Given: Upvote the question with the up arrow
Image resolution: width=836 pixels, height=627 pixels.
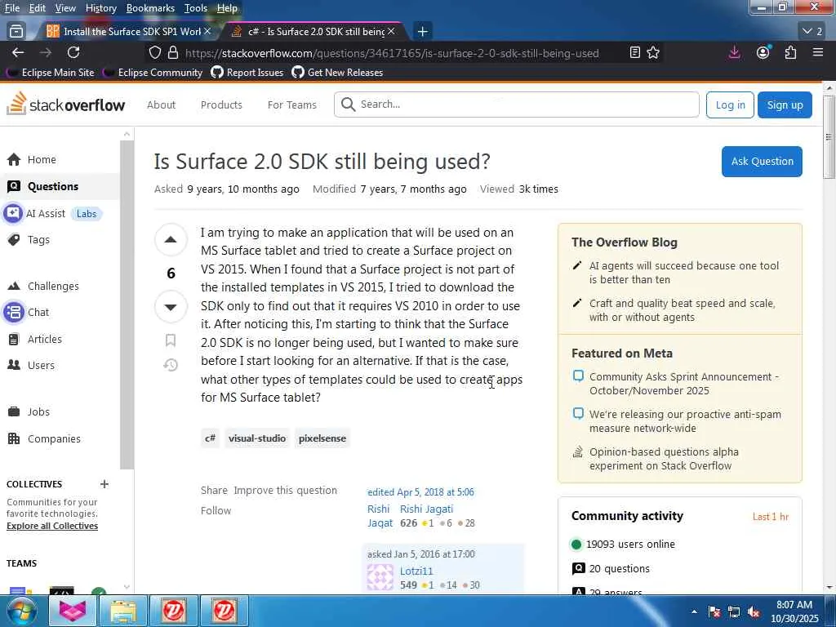Looking at the screenshot, I should (171, 239).
